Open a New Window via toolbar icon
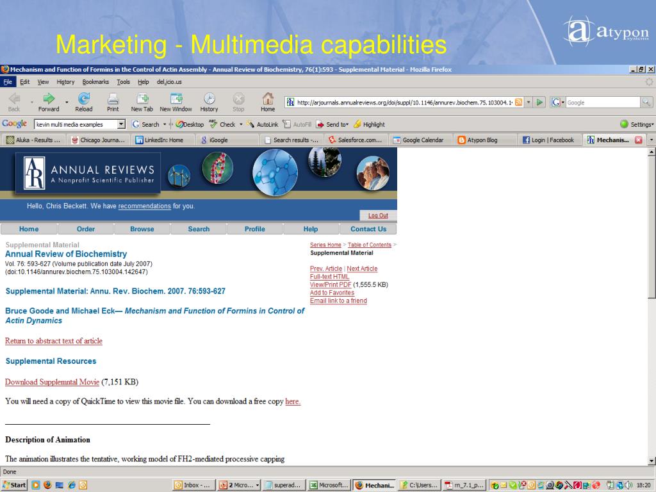 coord(176,99)
